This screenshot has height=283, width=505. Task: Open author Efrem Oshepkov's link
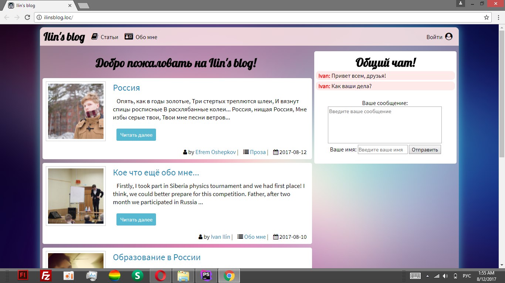[216, 152]
